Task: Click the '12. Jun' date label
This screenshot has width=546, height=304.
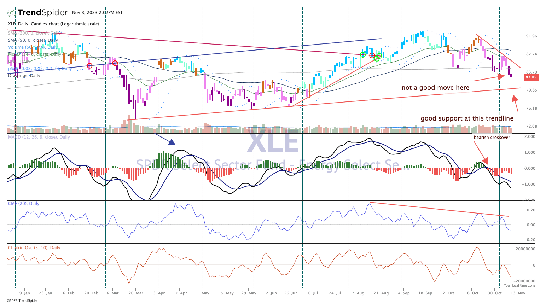Action: click(270, 293)
